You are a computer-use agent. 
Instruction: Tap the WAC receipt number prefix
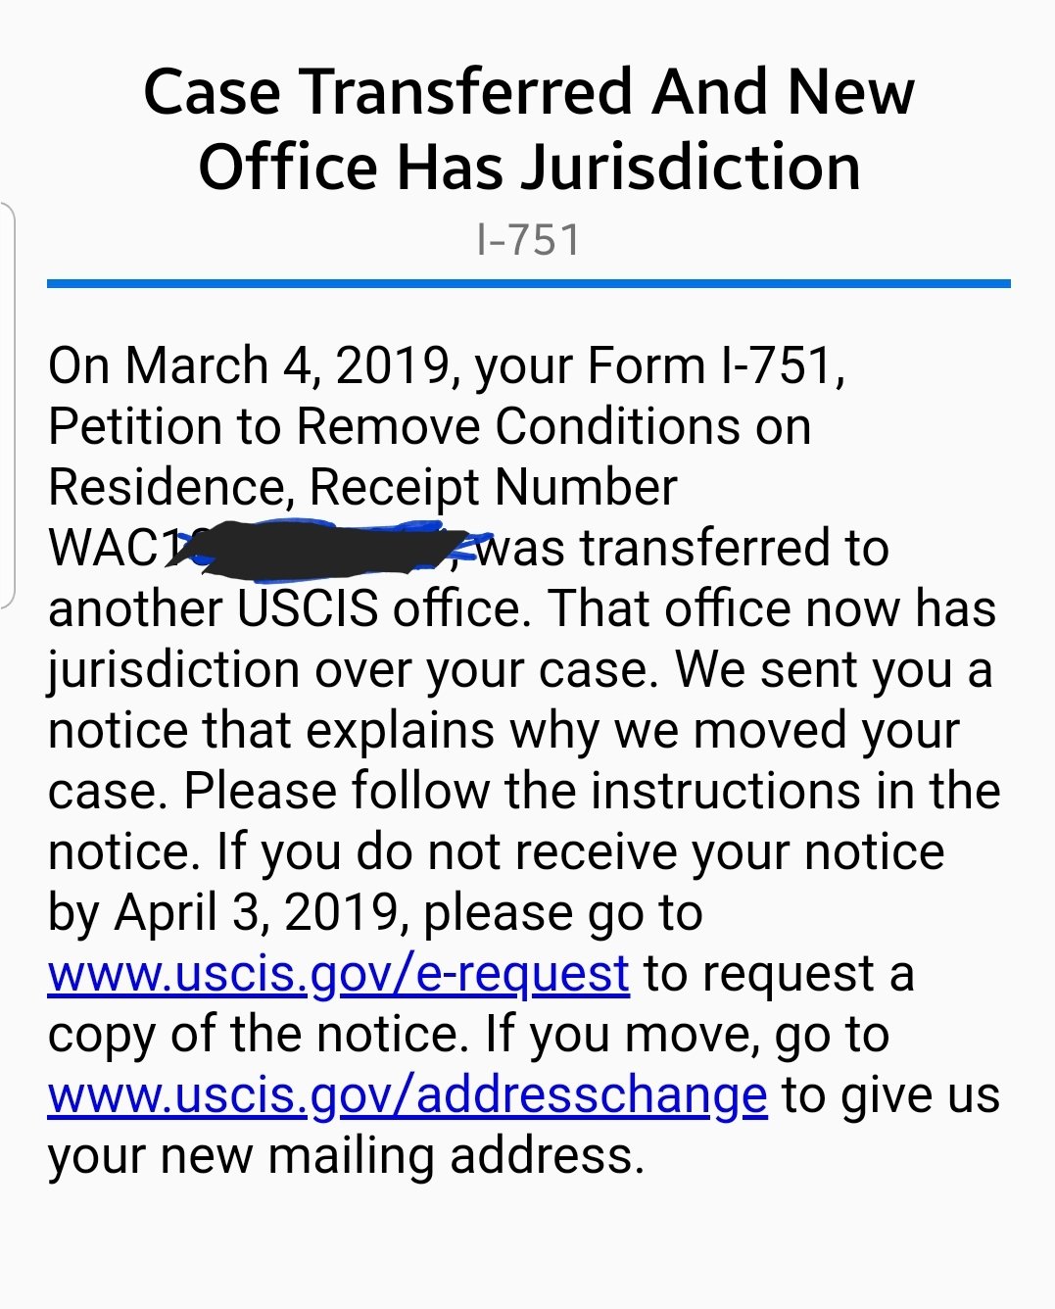click(103, 548)
